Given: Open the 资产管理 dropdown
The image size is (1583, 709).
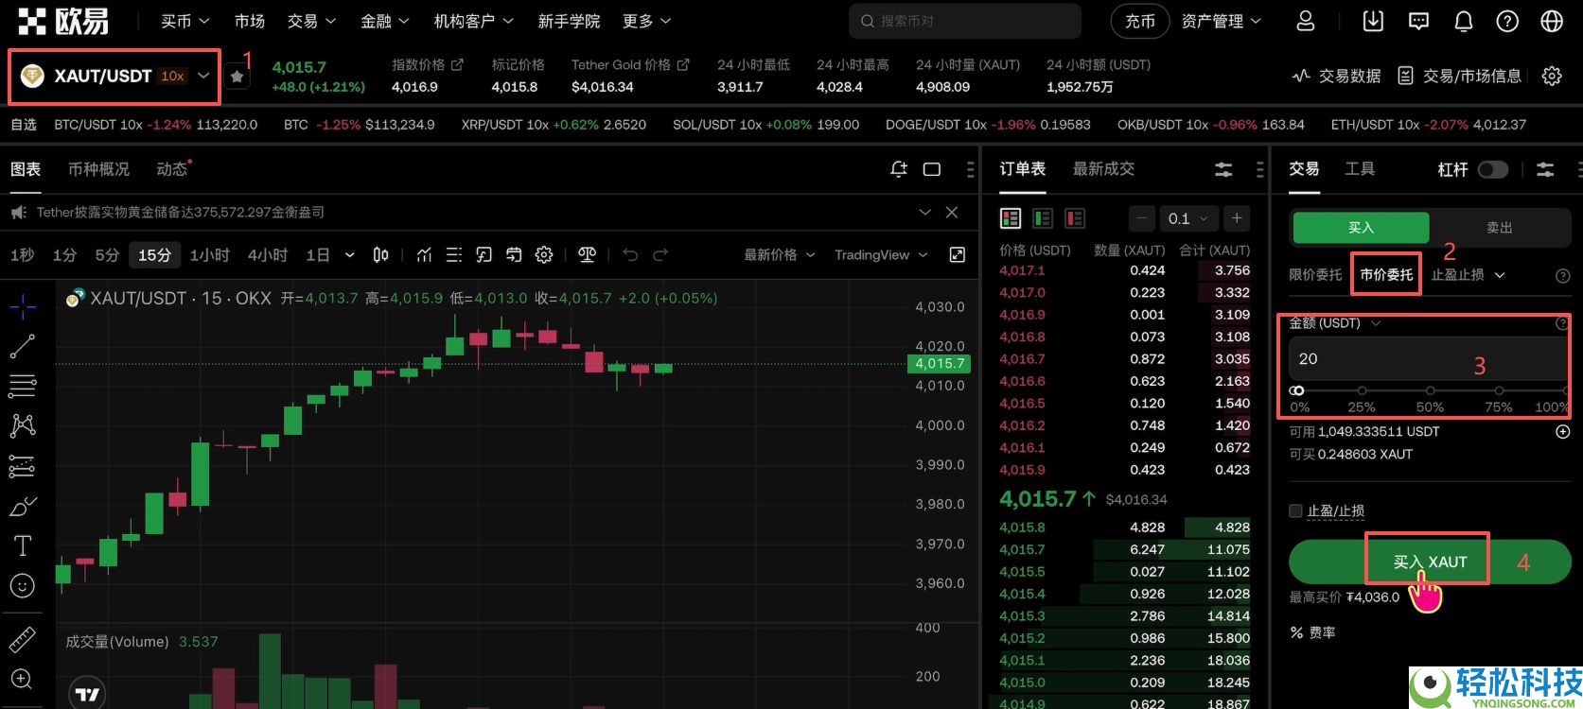Looking at the screenshot, I should tap(1221, 21).
